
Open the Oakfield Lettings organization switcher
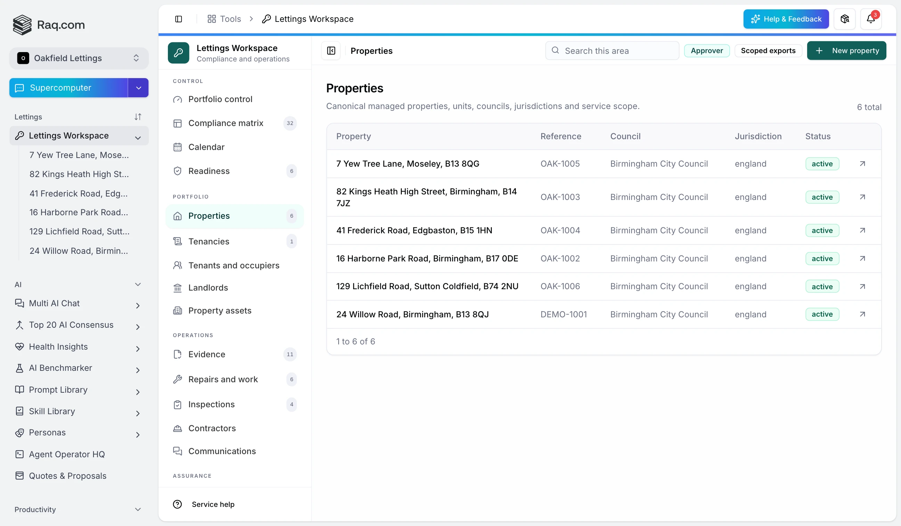click(79, 58)
